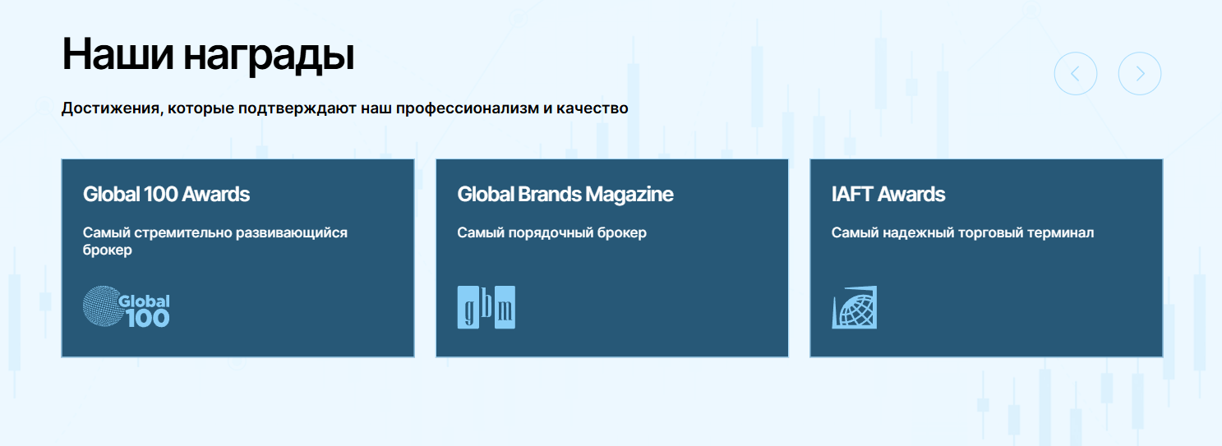This screenshot has height=446, width=1222.
Task: Open the IAFT Awards card title
Action: point(888,195)
